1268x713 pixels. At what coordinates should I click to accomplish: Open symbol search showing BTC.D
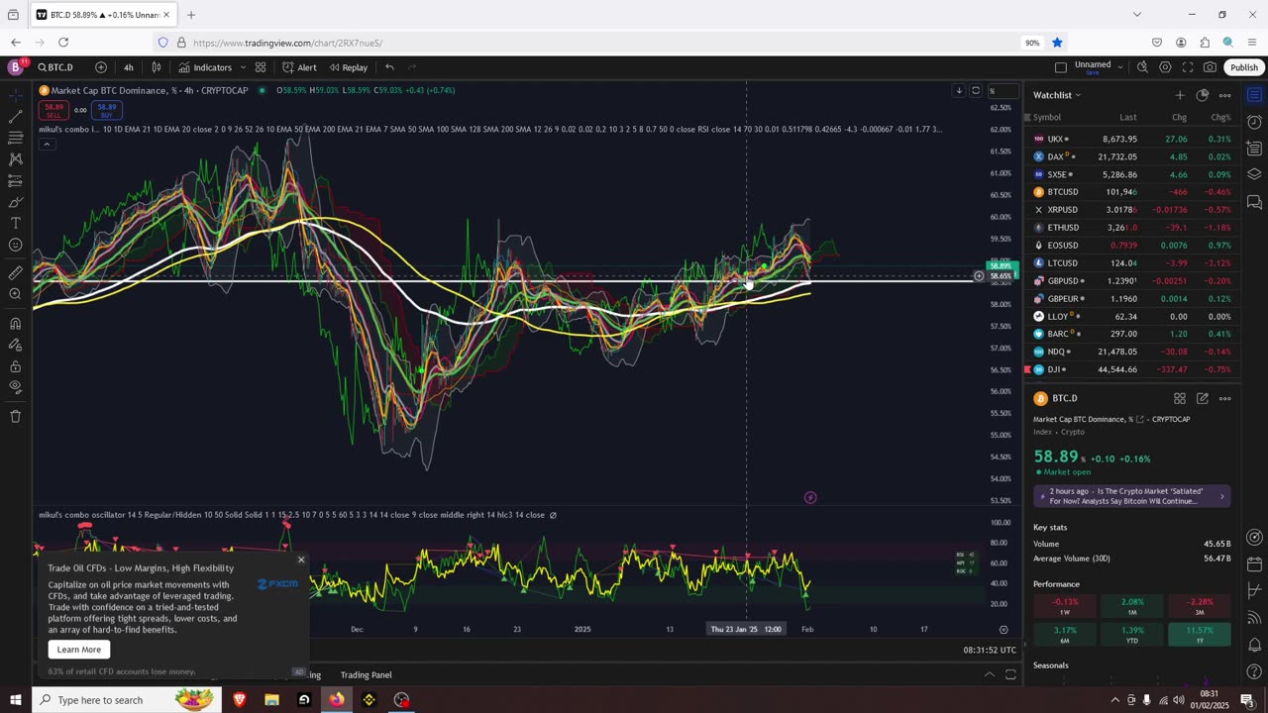click(x=55, y=67)
